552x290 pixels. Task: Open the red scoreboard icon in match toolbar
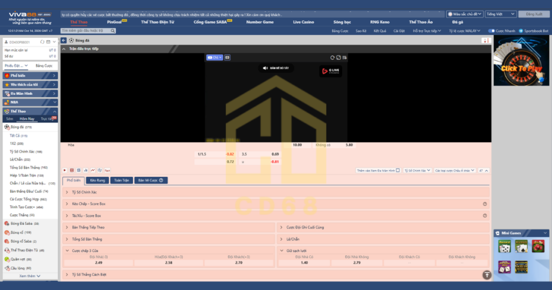[72, 170]
